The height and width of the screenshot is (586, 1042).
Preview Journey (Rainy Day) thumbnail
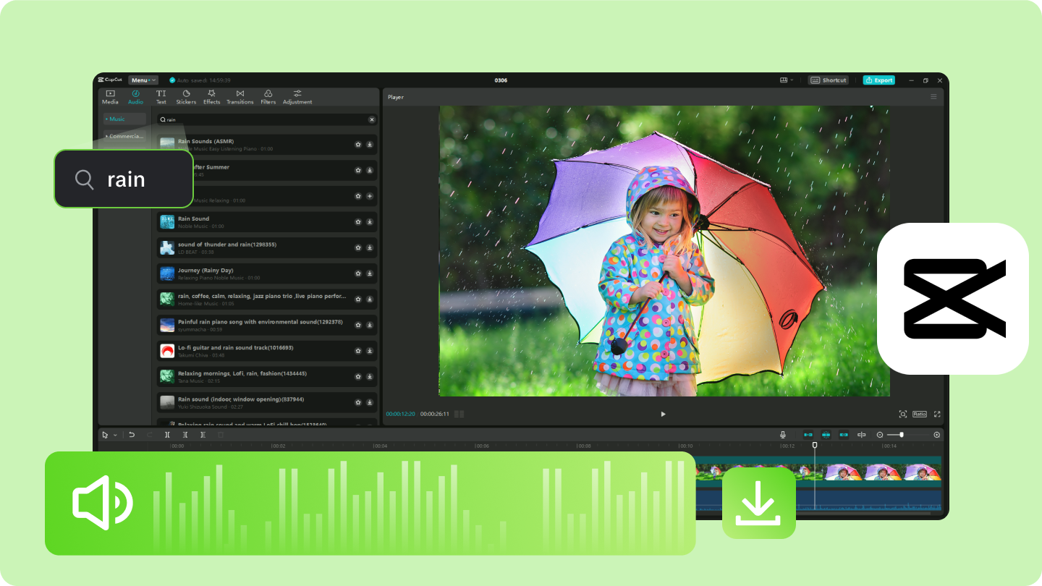click(x=167, y=273)
